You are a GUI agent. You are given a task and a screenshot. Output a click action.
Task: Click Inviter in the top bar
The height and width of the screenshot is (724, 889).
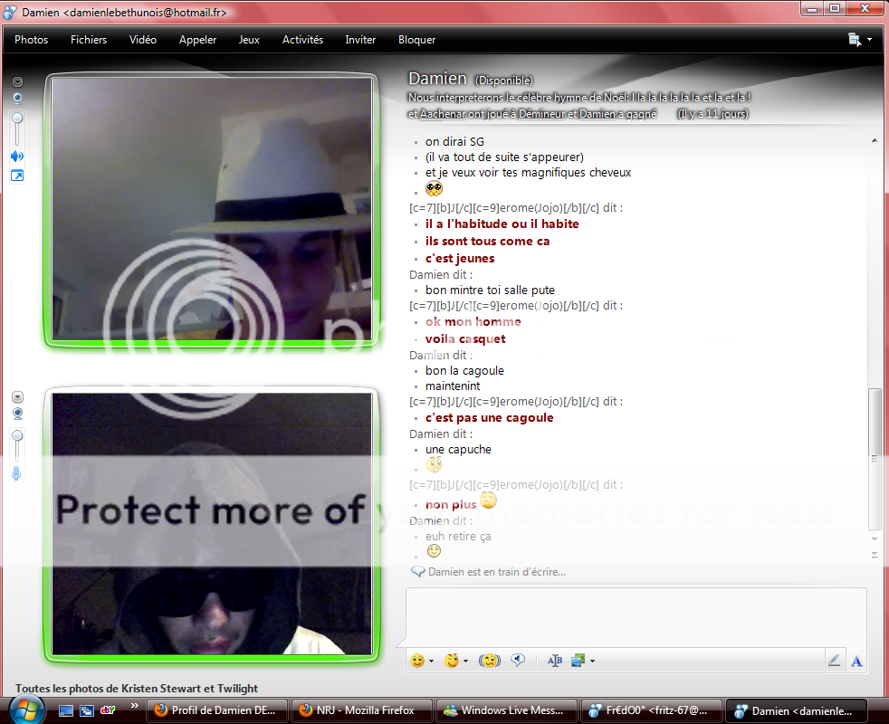(x=360, y=40)
